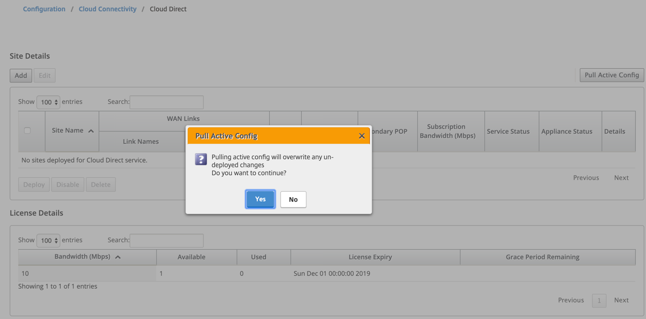Click Subscription Bandwidth (Mbps) column header
The height and width of the screenshot is (319, 646).
451,131
